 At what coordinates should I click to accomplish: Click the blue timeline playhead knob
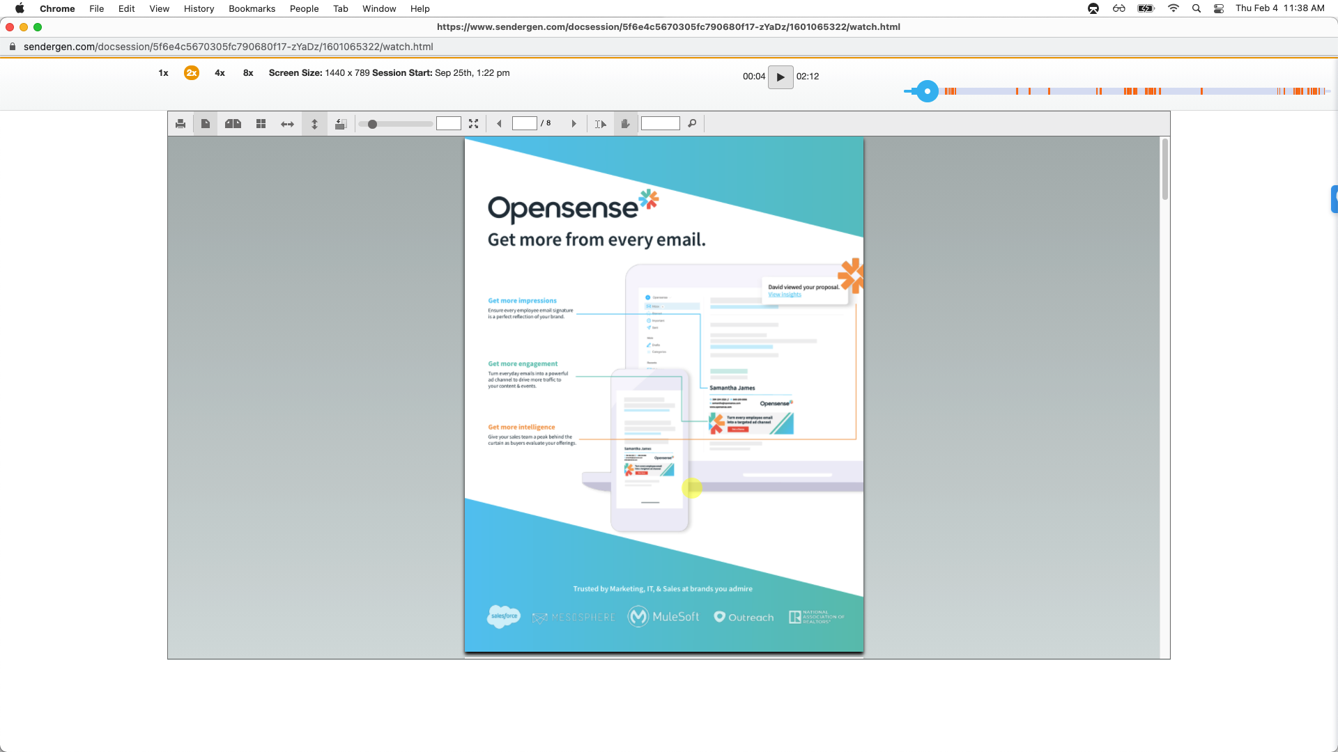tap(927, 91)
